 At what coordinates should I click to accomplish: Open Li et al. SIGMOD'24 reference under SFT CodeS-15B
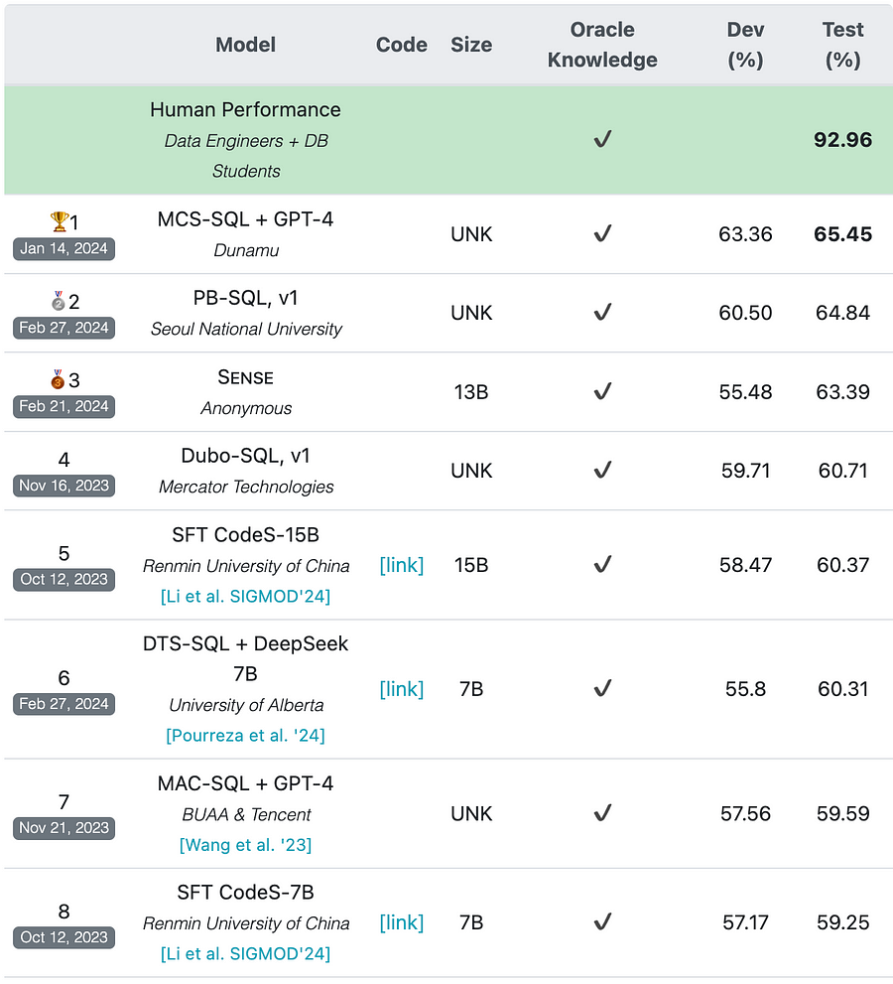click(245, 596)
